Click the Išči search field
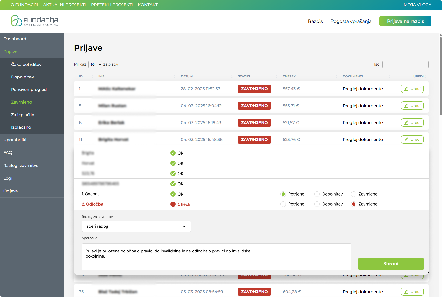The image size is (442, 297). 405,64
